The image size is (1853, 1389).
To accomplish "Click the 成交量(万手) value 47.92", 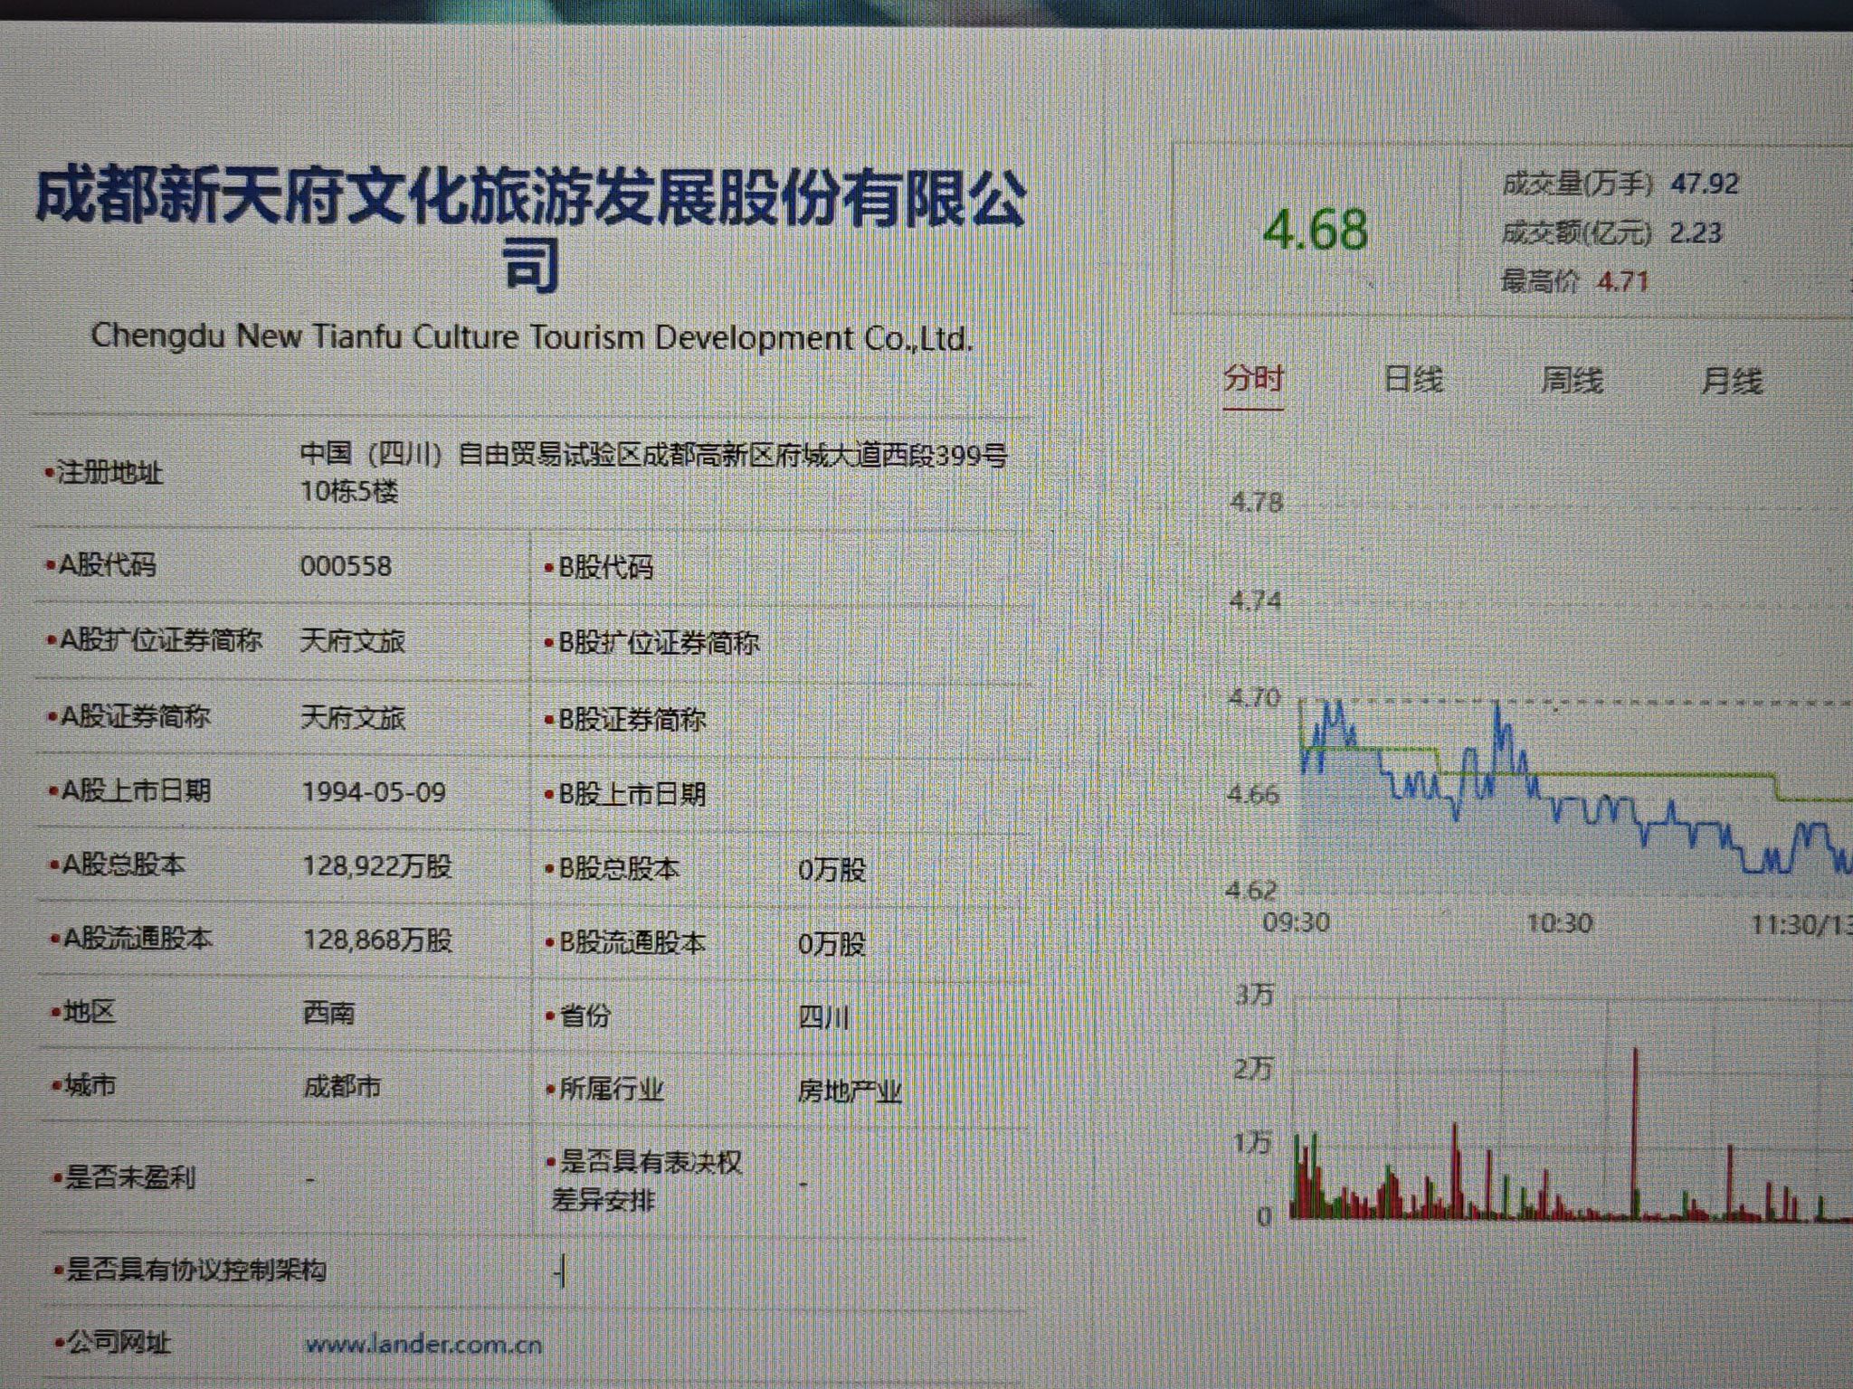I will tap(1705, 184).
